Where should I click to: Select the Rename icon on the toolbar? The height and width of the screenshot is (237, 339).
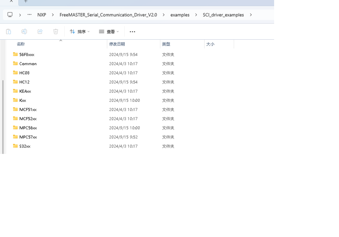pos(24,31)
